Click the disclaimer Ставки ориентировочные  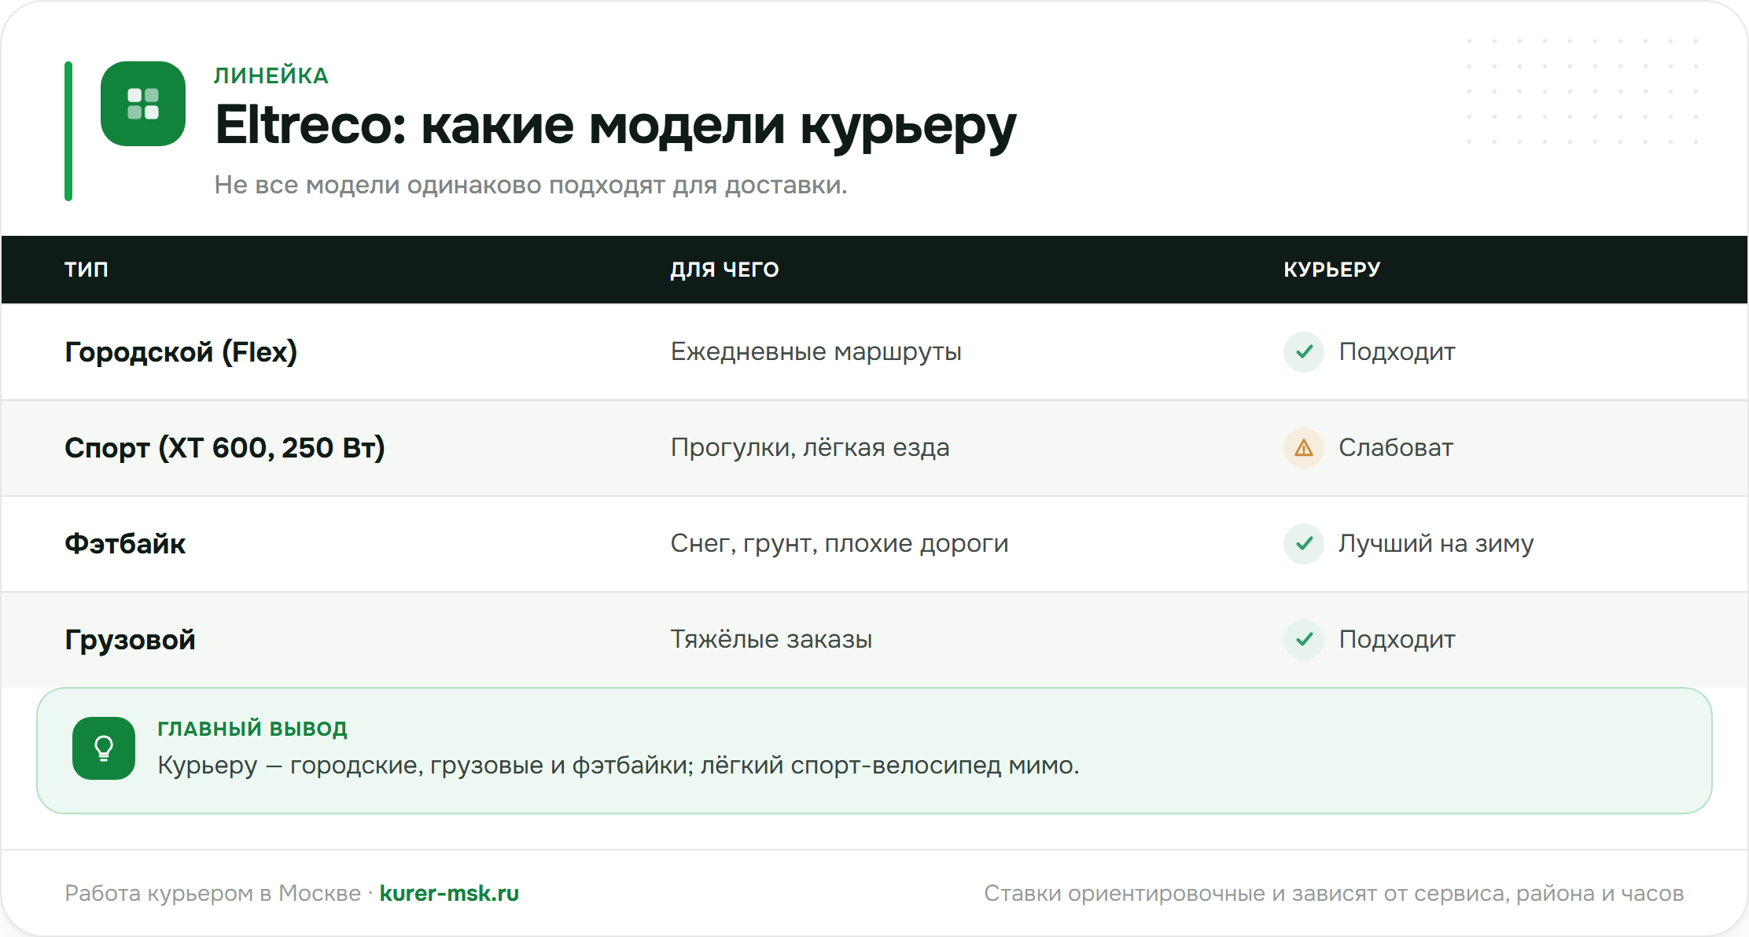pos(1334,893)
